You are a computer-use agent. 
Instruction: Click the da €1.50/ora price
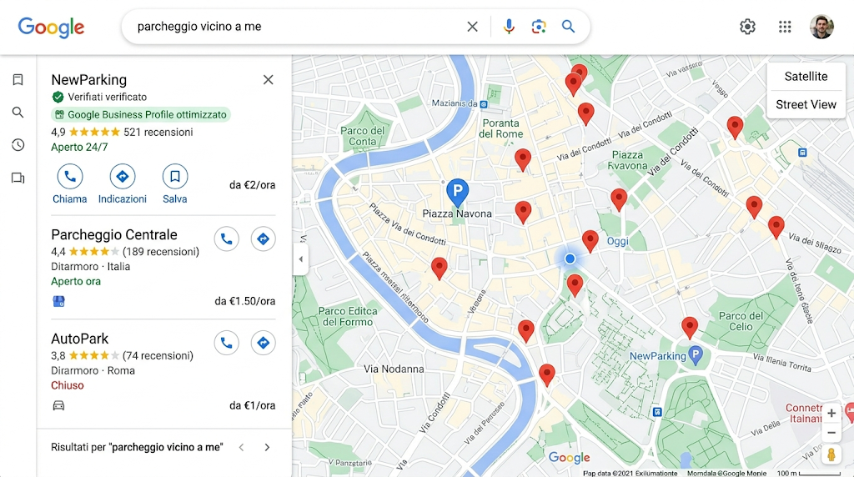coord(245,301)
